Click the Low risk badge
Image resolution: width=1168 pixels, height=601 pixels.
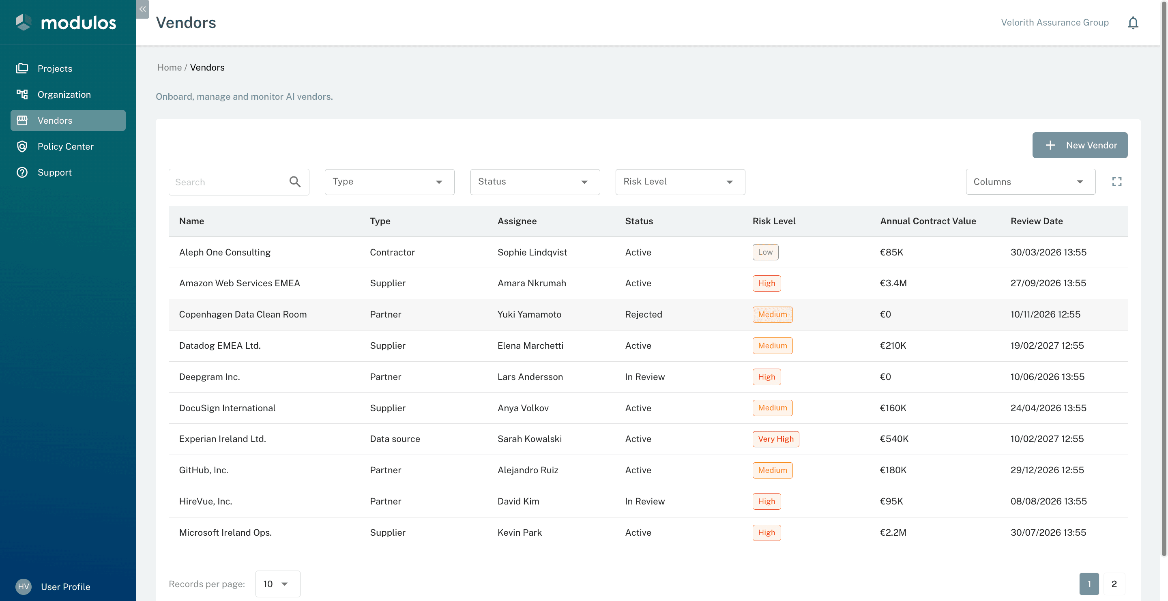pyautogui.click(x=765, y=252)
